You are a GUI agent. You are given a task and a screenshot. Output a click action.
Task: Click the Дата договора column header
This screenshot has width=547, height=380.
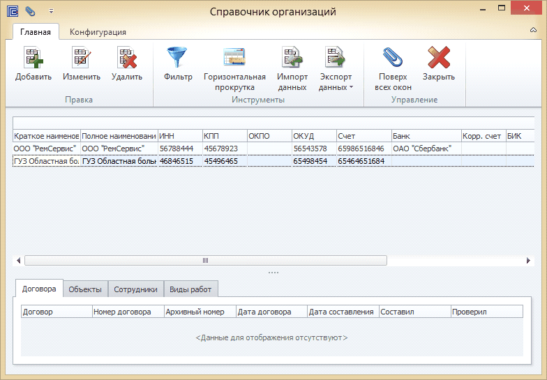pos(272,312)
